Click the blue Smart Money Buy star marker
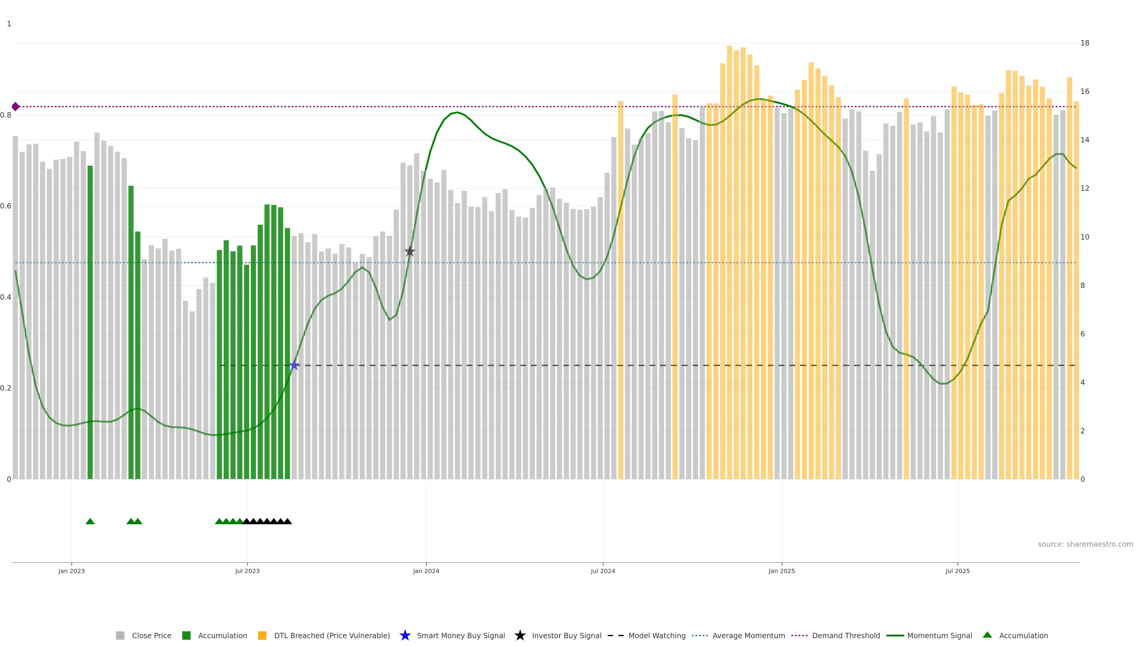1148x646 pixels. [x=294, y=365]
